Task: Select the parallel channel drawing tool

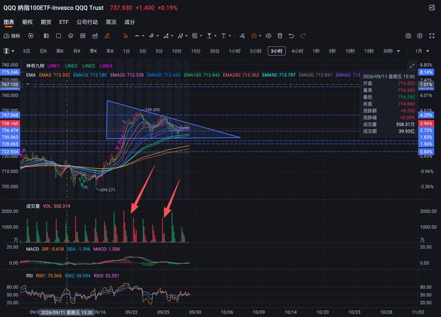Action: coord(151,36)
